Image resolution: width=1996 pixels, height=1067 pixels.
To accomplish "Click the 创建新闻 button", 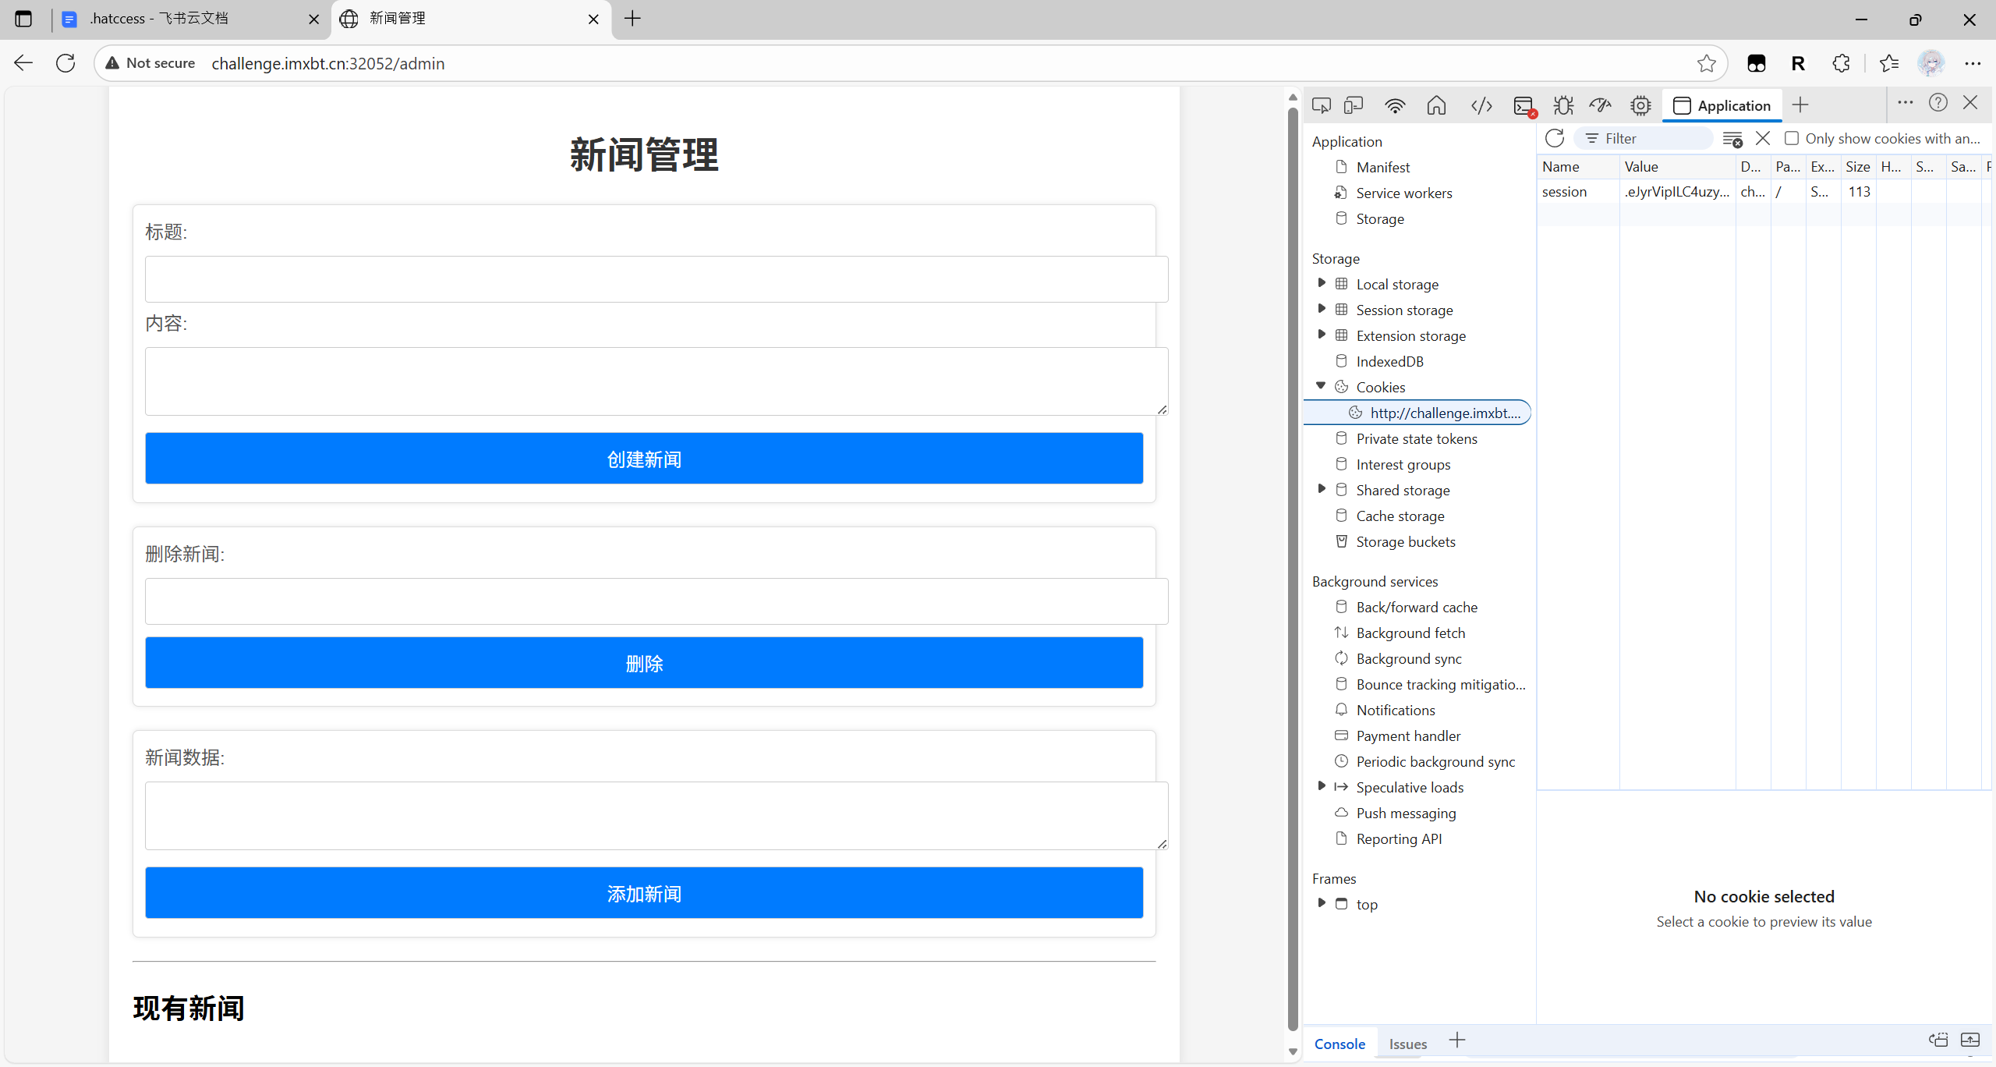I will click(x=643, y=459).
